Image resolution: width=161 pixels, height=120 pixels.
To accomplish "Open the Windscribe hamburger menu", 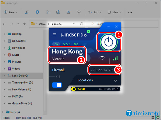I will pos(54,35).
